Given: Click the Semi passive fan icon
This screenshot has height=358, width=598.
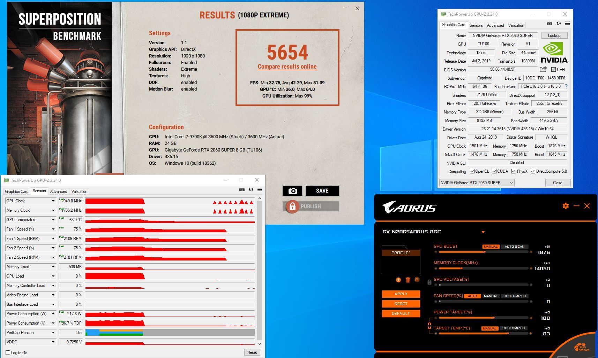Looking at the screenshot, I should pos(581,348).
